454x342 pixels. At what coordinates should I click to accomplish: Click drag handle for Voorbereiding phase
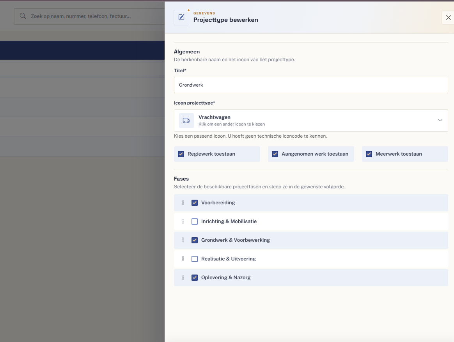tap(183, 202)
